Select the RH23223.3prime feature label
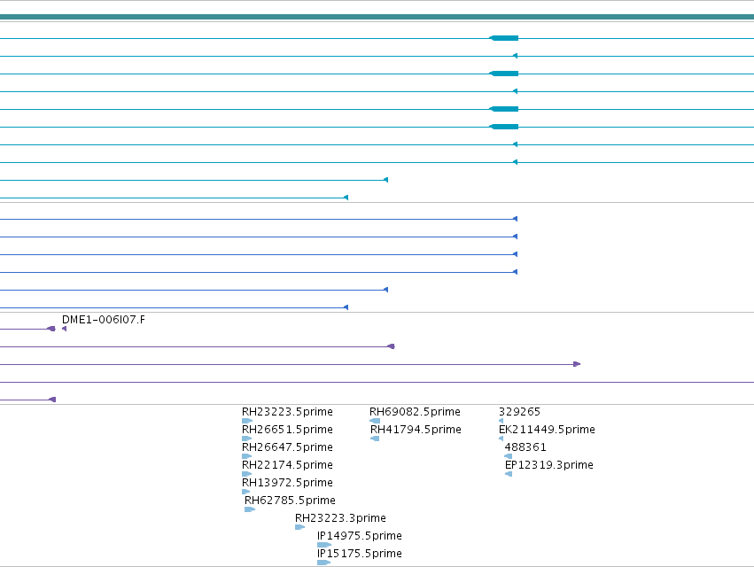Viewport: 754px width, 567px height. [340, 518]
